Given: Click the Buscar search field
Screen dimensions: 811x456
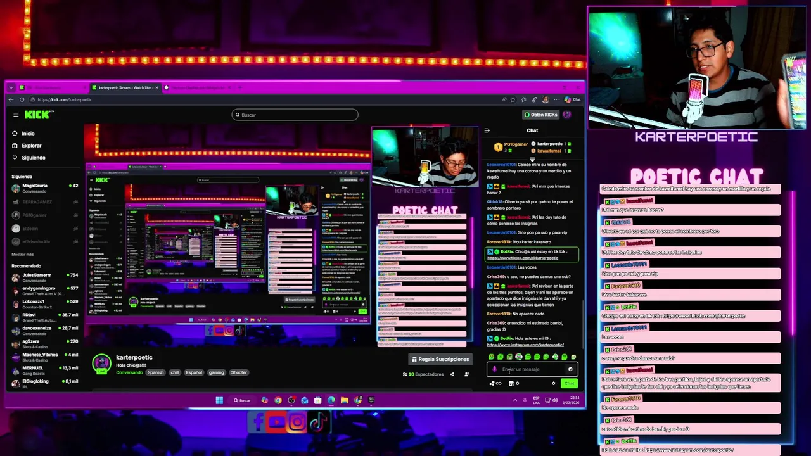Looking at the screenshot, I should (295, 115).
